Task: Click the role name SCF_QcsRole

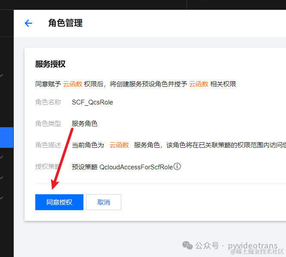Action: 92,102
